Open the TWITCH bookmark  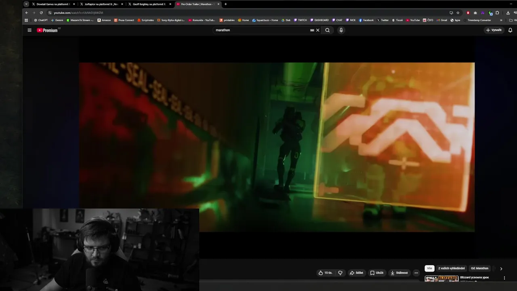(x=300, y=20)
